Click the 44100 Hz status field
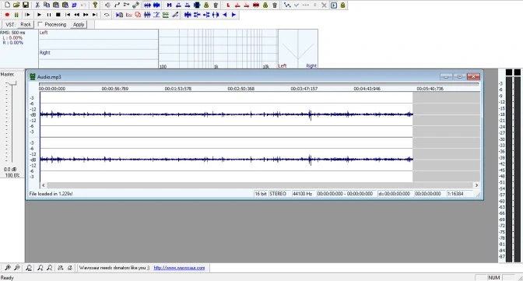523x281 pixels. click(304, 194)
